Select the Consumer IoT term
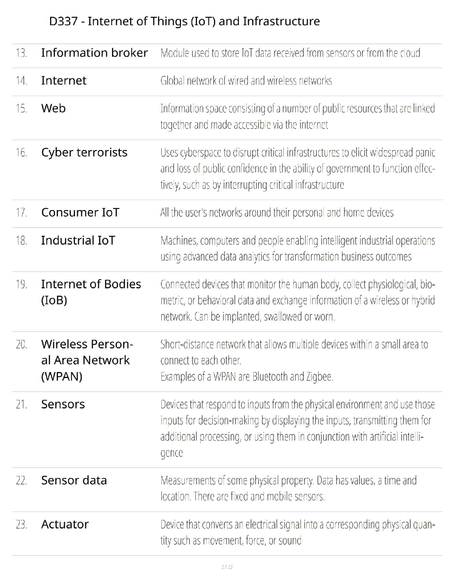The width and height of the screenshot is (454, 587). click(80, 212)
